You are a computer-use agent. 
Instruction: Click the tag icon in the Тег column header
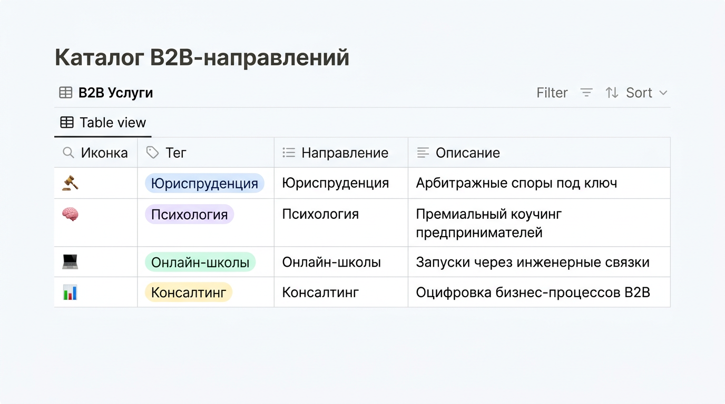[x=153, y=153]
